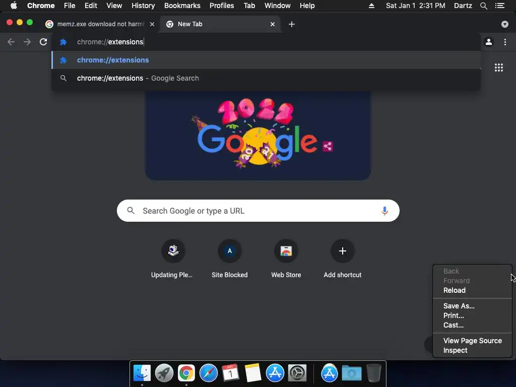Open the Chrome three-dot menu
The height and width of the screenshot is (387, 516).
505,42
